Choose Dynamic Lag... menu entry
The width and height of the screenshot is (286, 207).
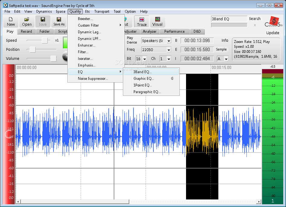(x=95, y=32)
